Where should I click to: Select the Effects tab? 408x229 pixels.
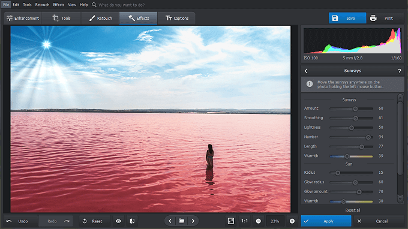(x=139, y=18)
